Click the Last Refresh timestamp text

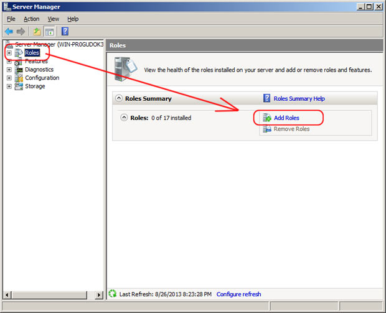click(165, 294)
